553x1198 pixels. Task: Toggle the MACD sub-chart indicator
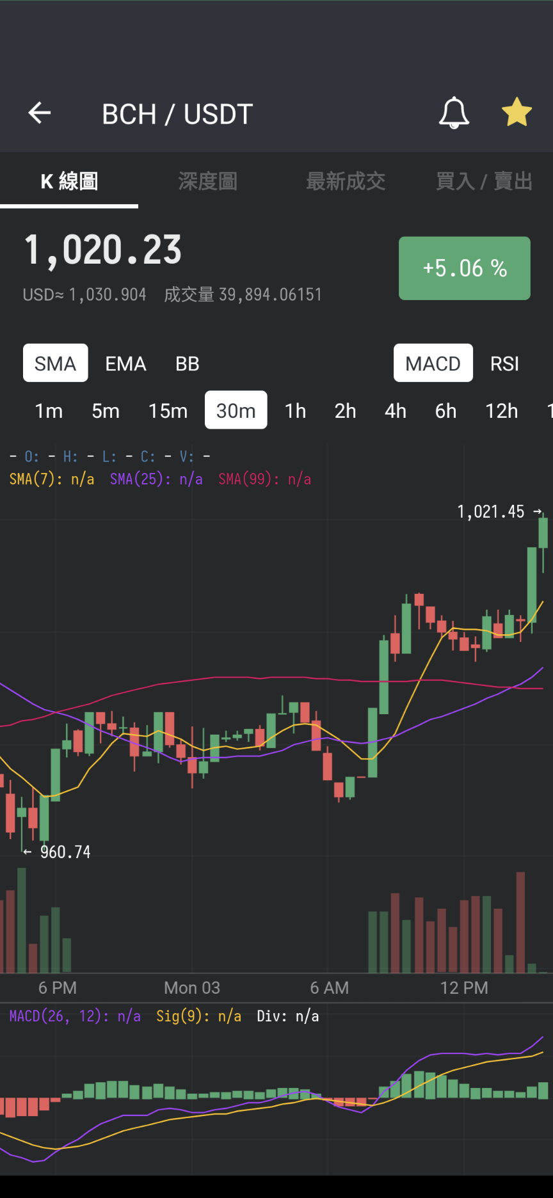point(433,363)
